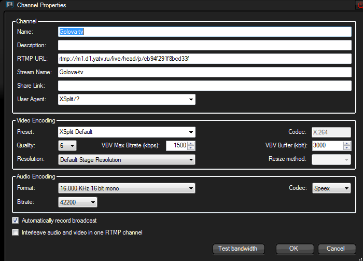Open the audio Format dropdown
The image size is (363, 261).
pos(127,188)
